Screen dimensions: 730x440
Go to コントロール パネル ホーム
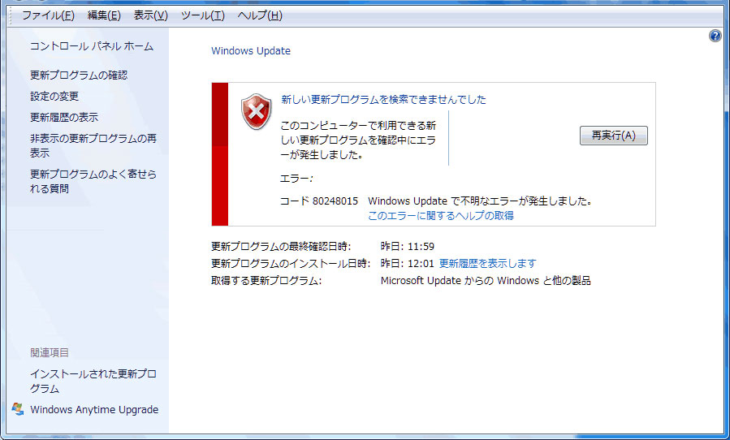pyautogui.click(x=92, y=46)
